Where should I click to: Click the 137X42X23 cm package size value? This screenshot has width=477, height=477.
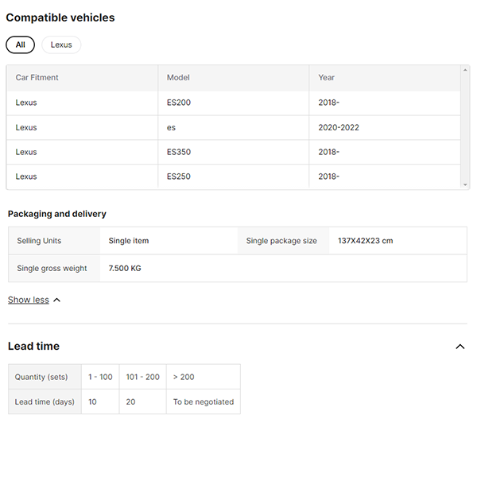[365, 241]
